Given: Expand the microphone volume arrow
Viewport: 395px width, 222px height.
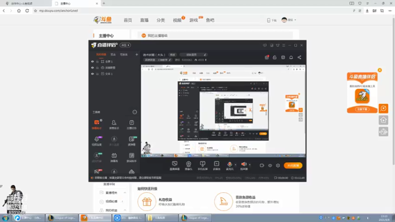Looking at the screenshot, I should (236, 165).
